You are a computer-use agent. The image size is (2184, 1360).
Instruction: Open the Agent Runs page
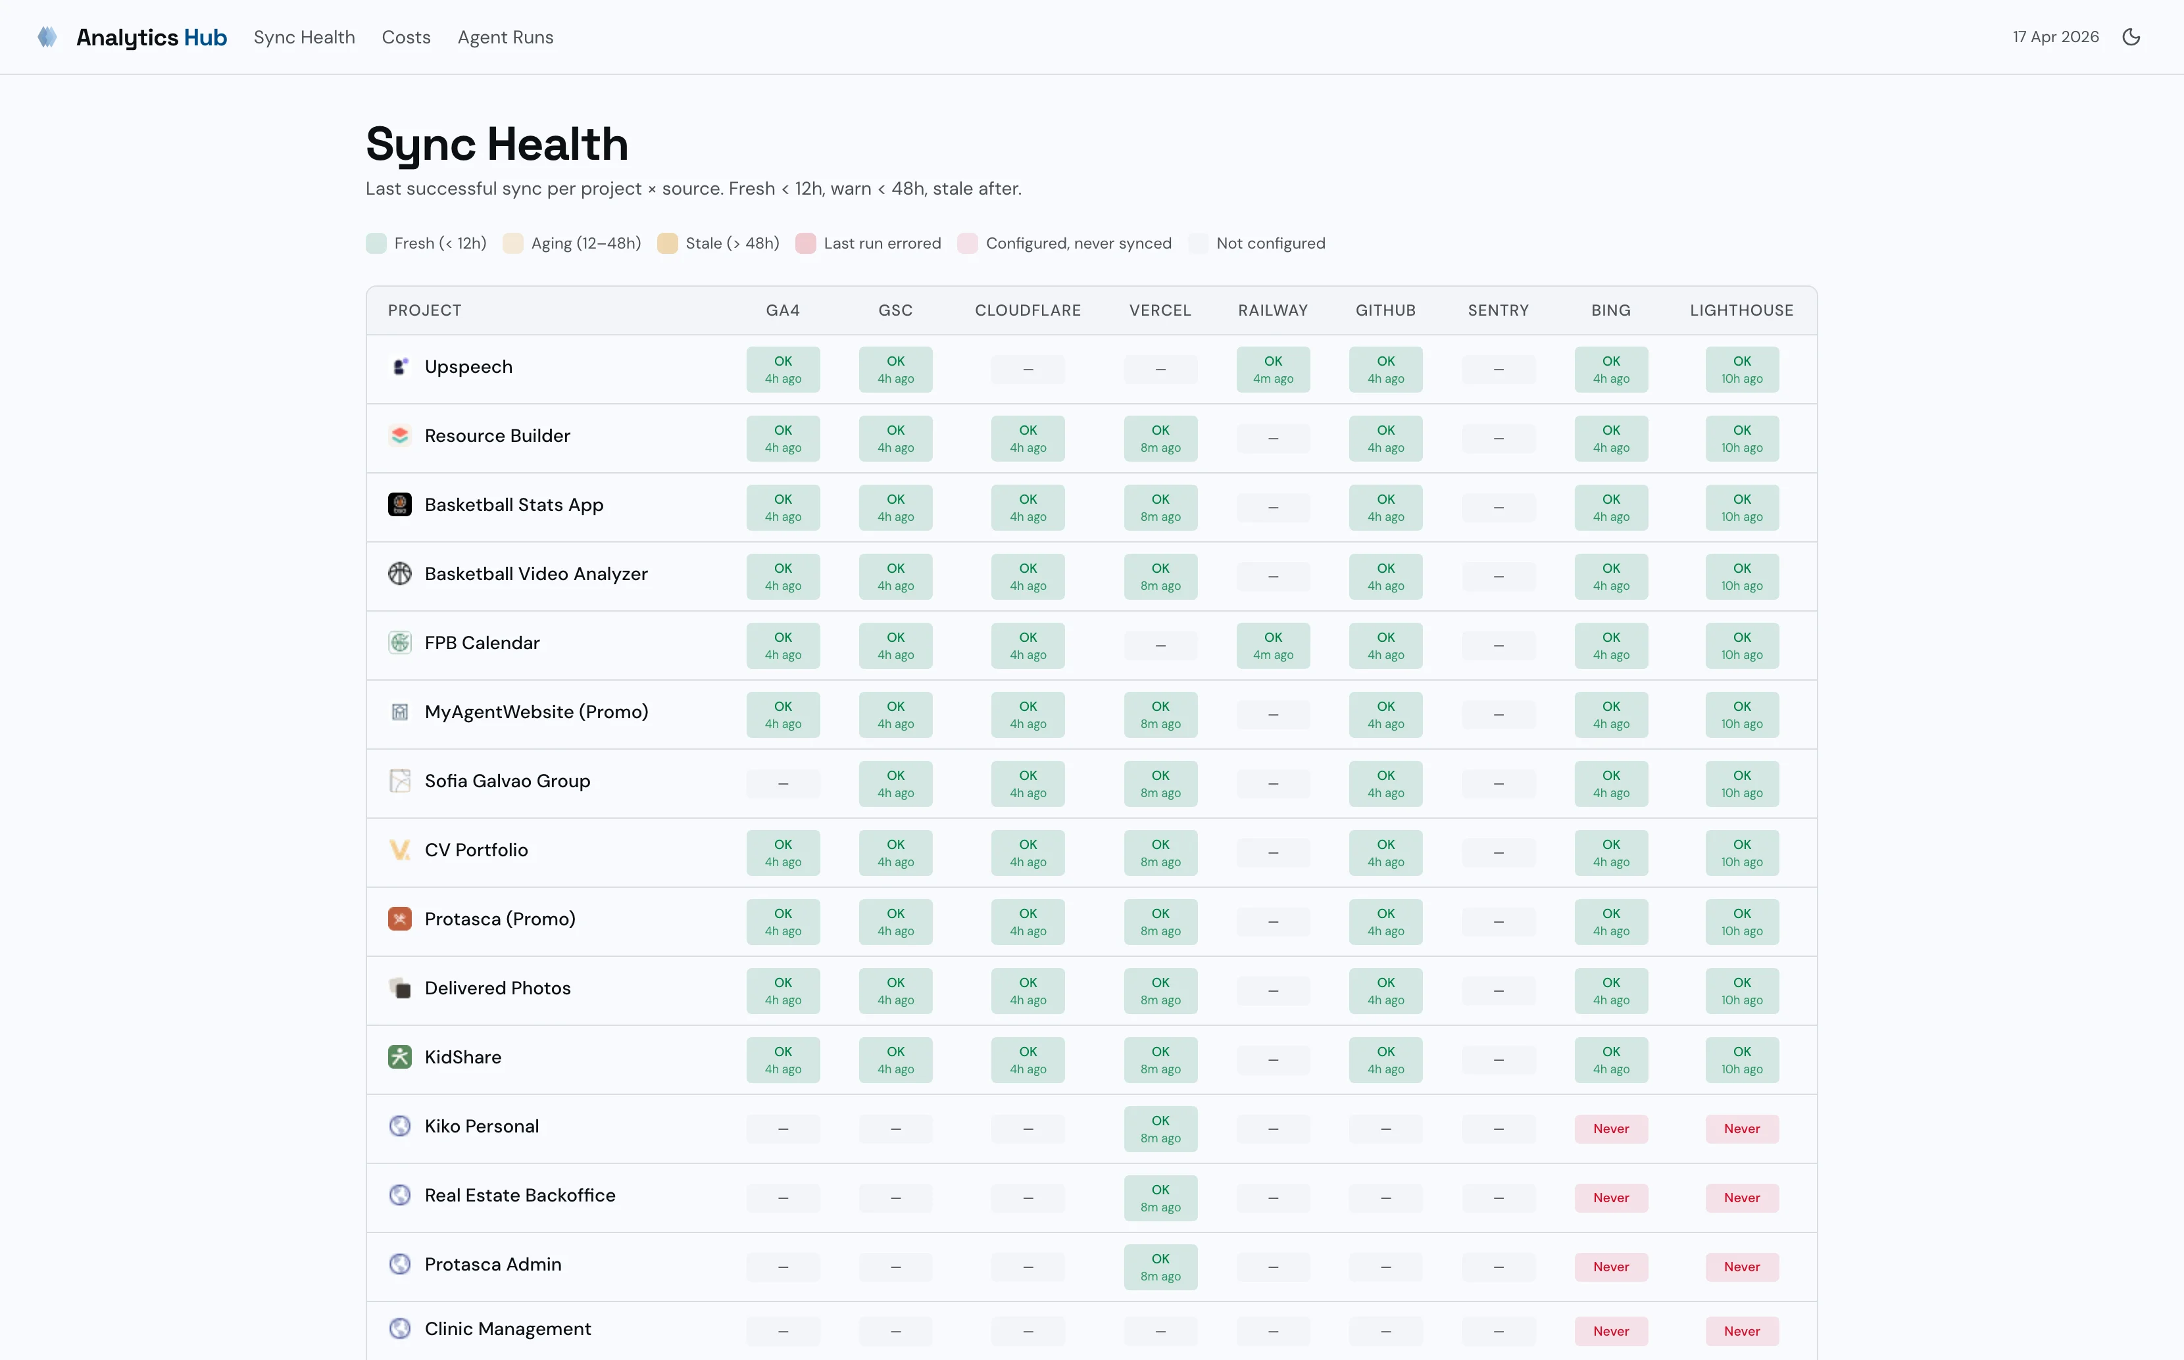pos(505,37)
